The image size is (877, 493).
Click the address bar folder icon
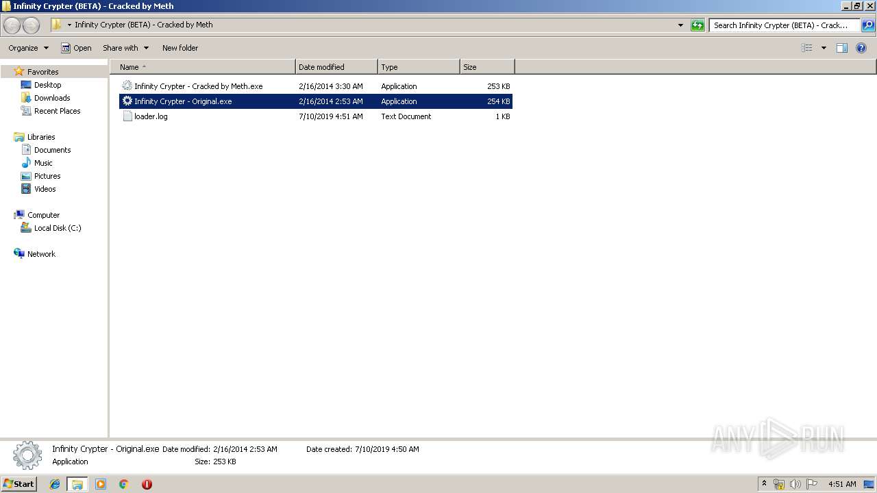57,25
